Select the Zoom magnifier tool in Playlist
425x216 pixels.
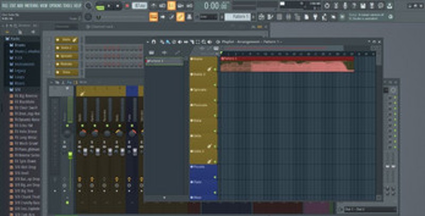[202, 42]
